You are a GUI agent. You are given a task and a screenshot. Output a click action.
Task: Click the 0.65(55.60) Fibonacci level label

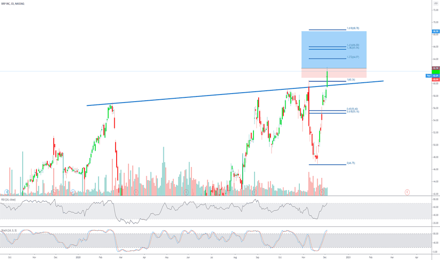(352, 109)
